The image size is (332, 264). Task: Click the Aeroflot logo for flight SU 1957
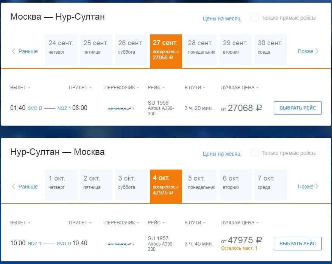(x=121, y=244)
